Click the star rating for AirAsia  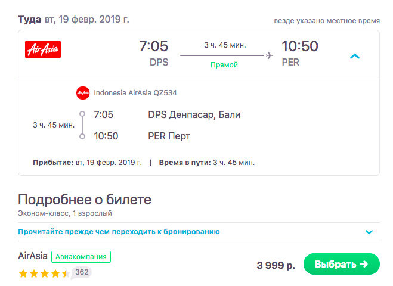click(44, 273)
